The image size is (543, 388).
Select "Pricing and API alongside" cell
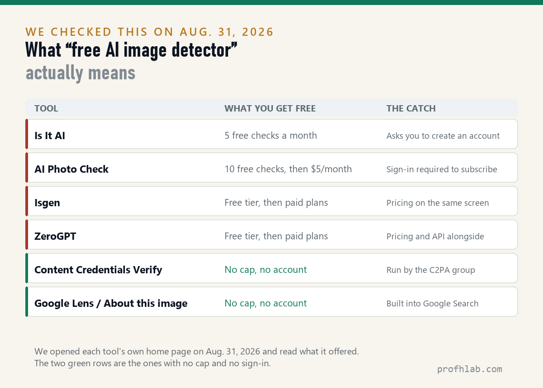(x=435, y=237)
